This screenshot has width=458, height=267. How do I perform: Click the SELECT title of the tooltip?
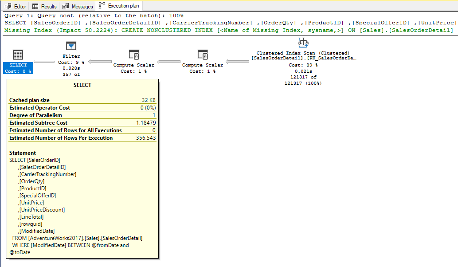82,85
